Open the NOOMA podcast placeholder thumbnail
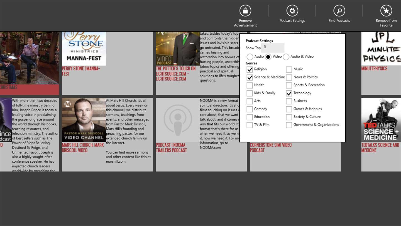 178,120
